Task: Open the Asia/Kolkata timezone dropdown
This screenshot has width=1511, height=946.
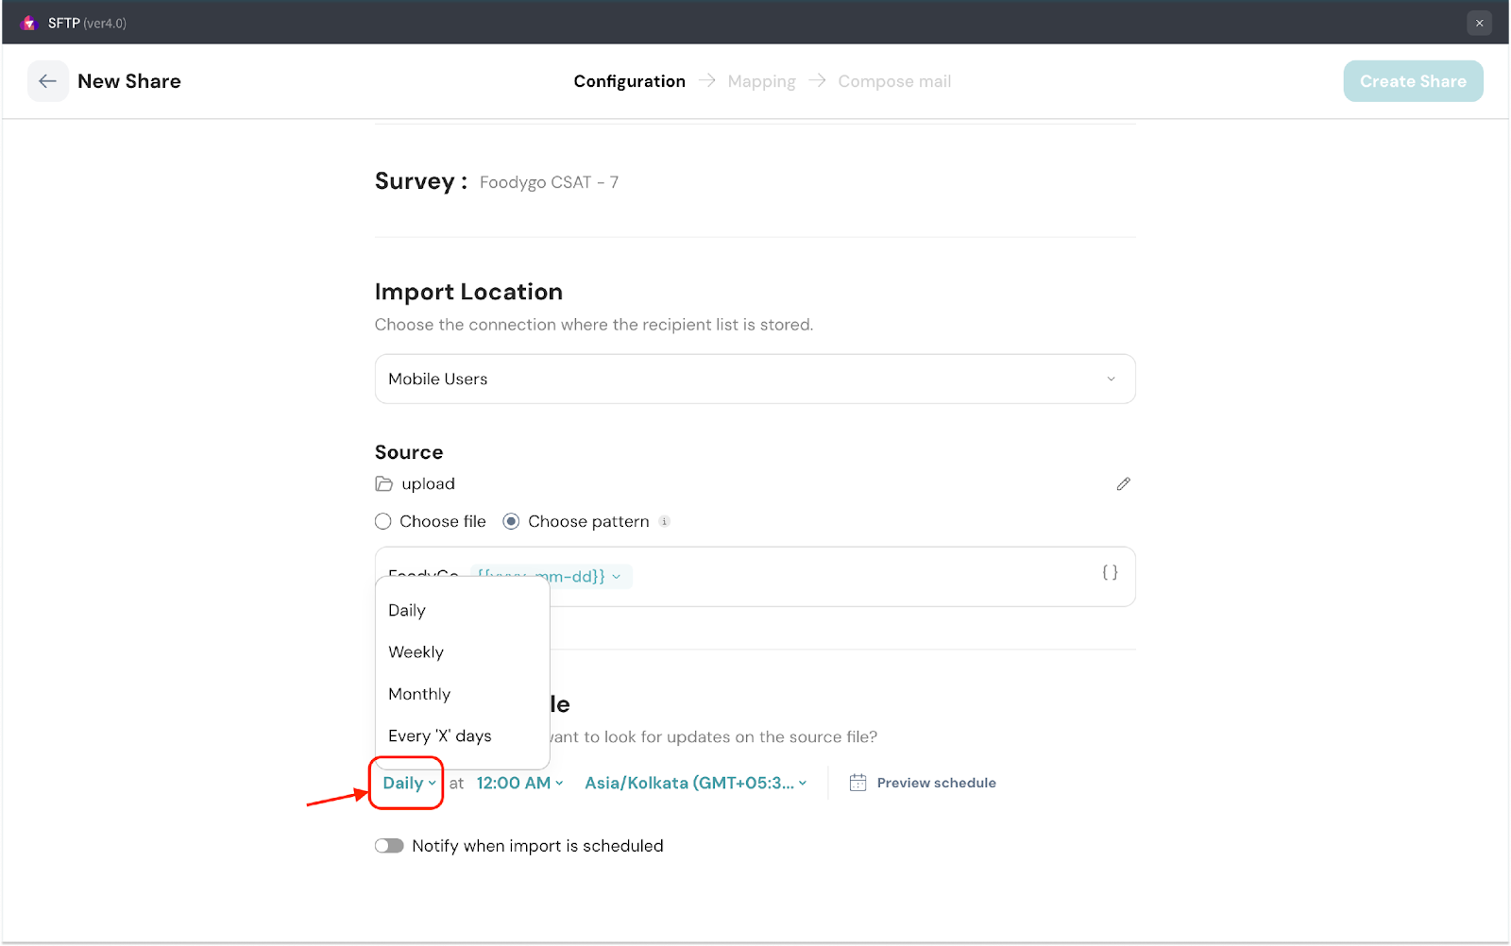Action: (695, 783)
